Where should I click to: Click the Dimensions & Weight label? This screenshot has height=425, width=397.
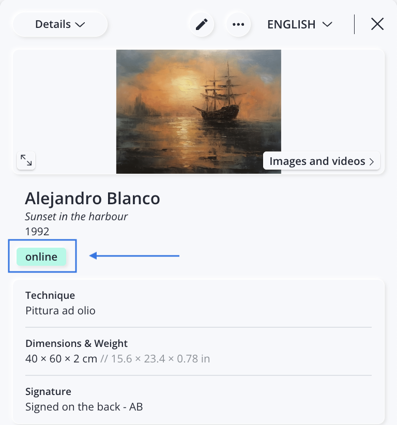(77, 343)
